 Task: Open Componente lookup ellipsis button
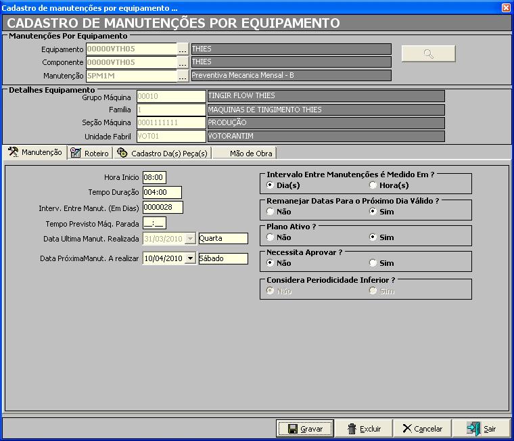[183, 62]
